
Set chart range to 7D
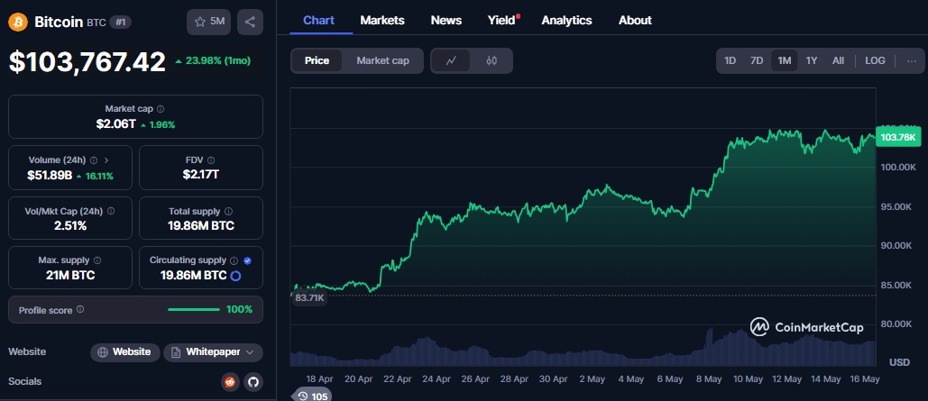(757, 60)
